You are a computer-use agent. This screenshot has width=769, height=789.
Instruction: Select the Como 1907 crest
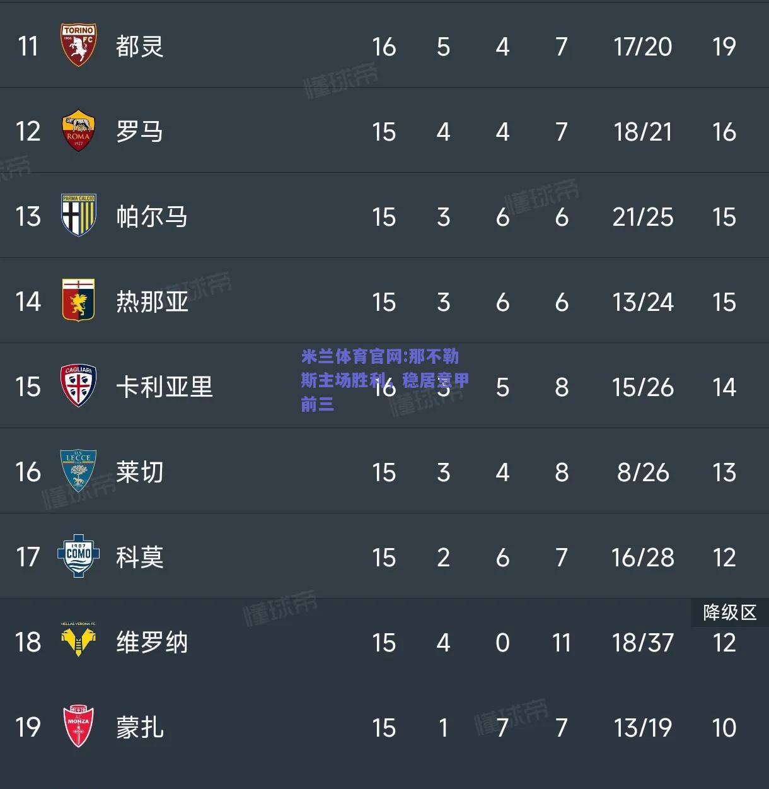[78, 556]
